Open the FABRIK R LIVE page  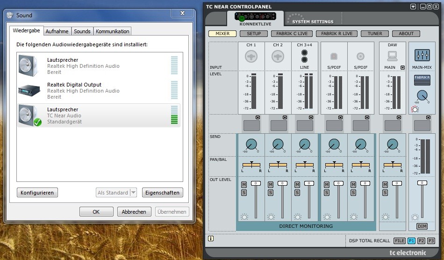pos(337,33)
